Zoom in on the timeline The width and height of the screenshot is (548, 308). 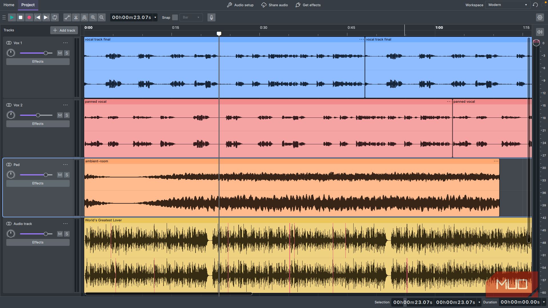tap(93, 17)
